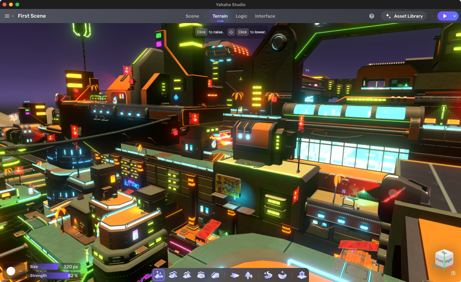Select the smooth hills sculpting tool

(173, 275)
